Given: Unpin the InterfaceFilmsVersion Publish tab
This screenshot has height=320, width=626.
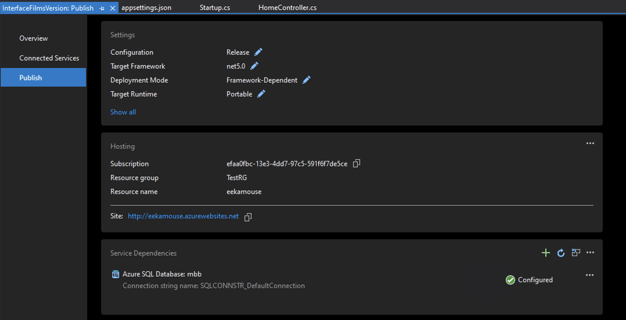Looking at the screenshot, I should pos(102,8).
